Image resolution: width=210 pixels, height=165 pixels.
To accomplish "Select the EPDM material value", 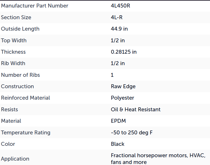I will pyautogui.click(x=118, y=121).
